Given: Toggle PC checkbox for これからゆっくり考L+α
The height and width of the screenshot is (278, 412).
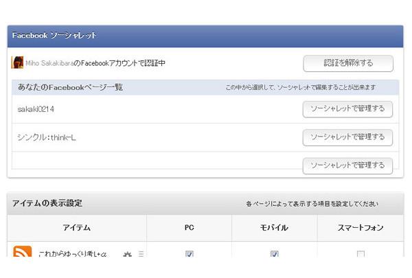Looking at the screenshot, I should [x=190, y=254].
